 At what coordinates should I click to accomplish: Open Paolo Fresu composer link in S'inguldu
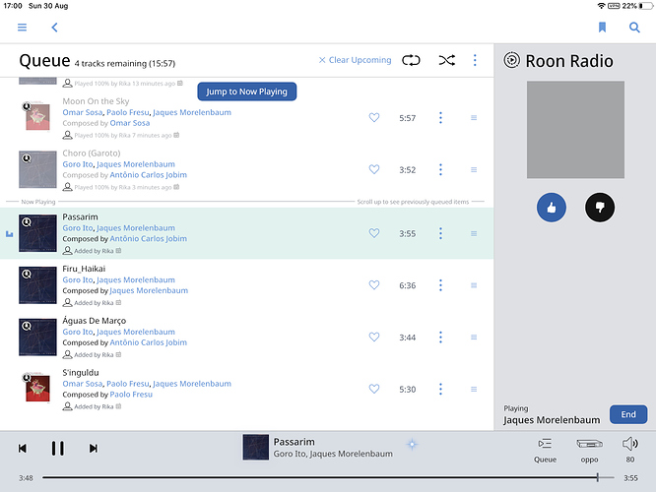pyautogui.click(x=131, y=395)
